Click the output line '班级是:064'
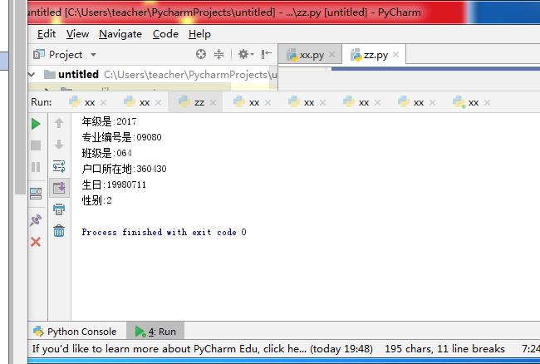Screen dimensions: 540x364 [106, 153]
